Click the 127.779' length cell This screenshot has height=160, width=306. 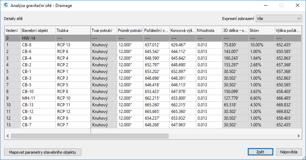(235, 98)
